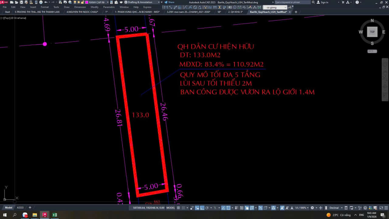Viewport: 389px width, 219px height.
Task: Toggle Ortho mode in the status bar
Action: click(202, 208)
